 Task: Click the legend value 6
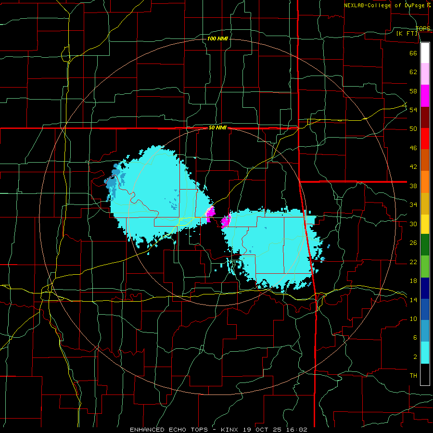[415, 338]
